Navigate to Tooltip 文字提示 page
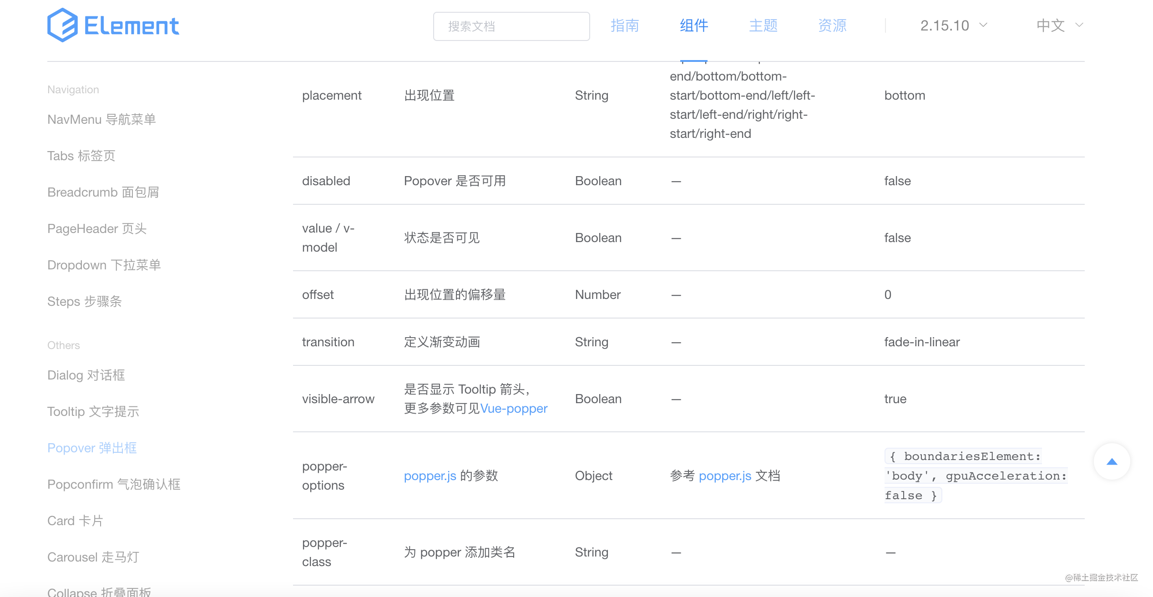The image size is (1153, 597). 93,411
